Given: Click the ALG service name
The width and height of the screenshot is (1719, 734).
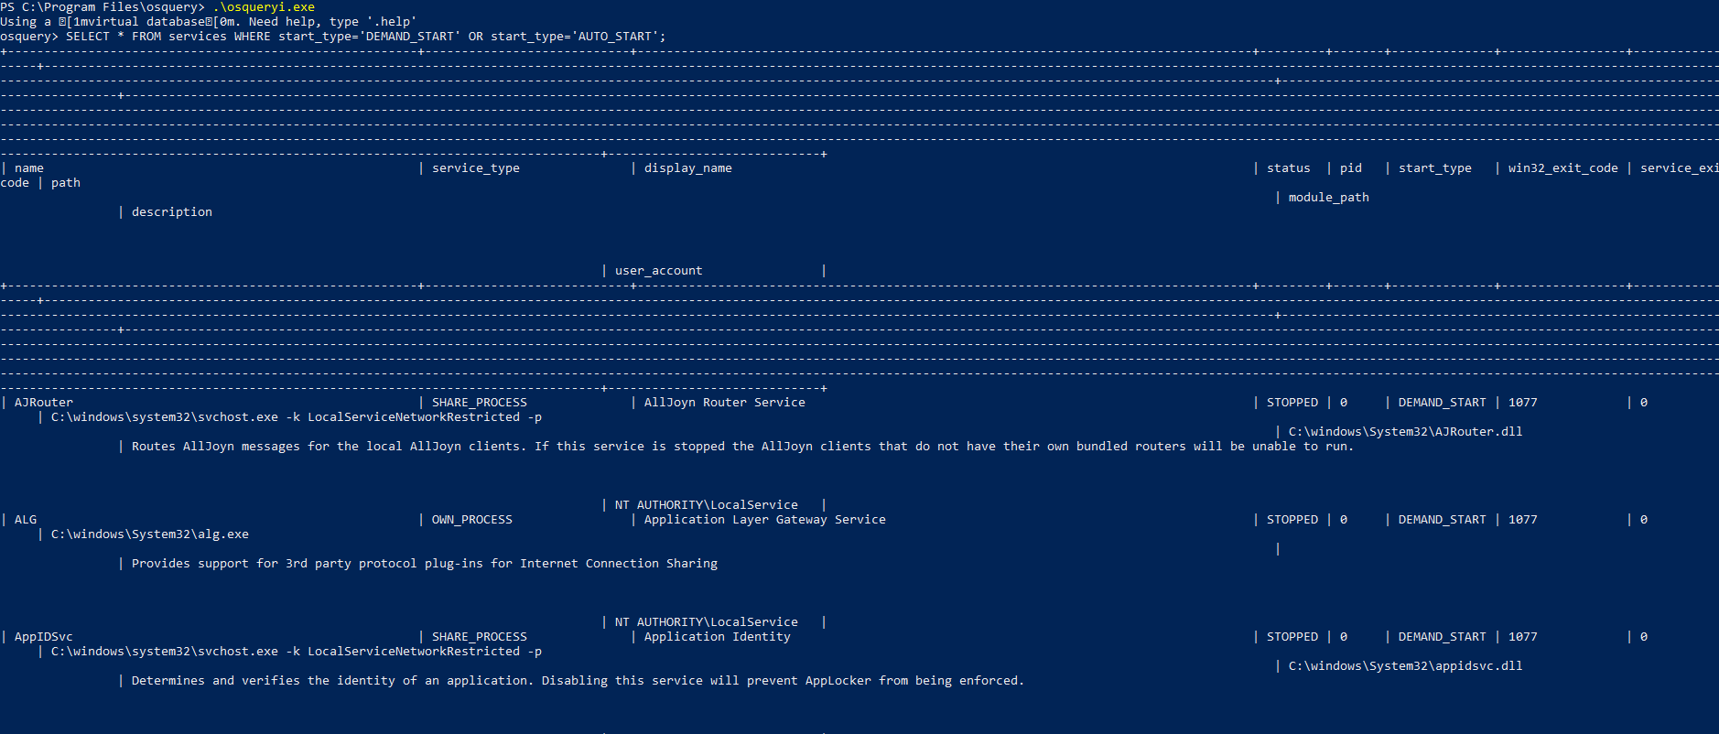Looking at the screenshot, I should pyautogui.click(x=26, y=520).
